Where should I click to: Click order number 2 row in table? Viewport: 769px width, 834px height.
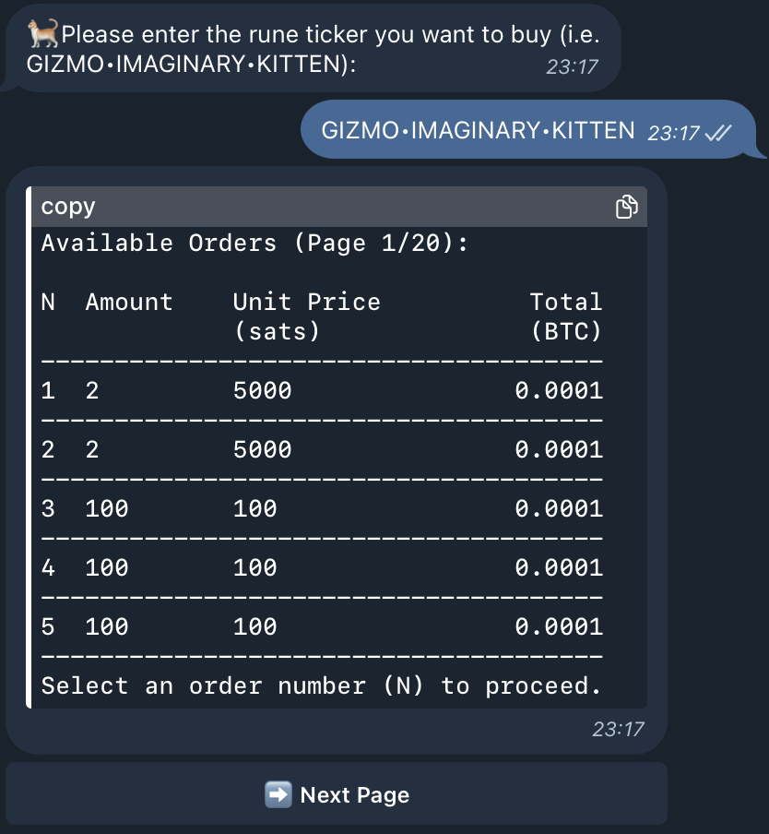pyautogui.click(x=322, y=449)
